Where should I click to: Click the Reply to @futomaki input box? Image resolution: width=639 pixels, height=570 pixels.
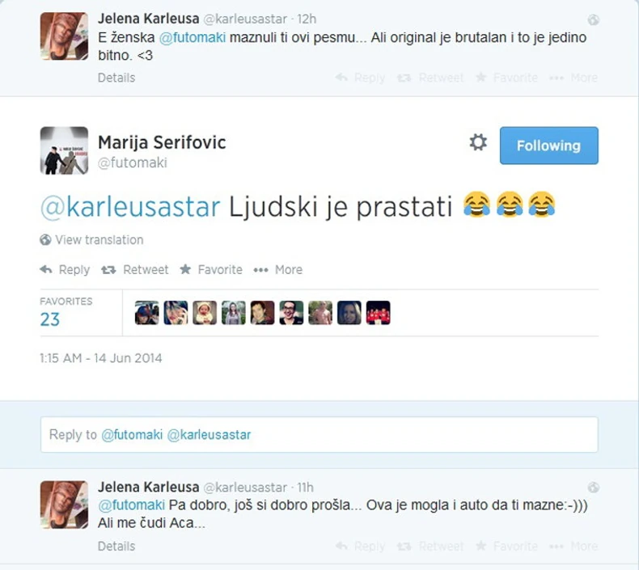click(x=319, y=434)
